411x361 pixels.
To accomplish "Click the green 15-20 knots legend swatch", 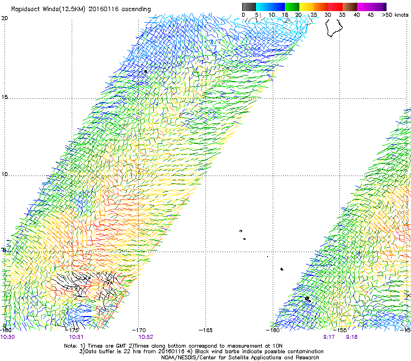I will [x=292, y=7].
